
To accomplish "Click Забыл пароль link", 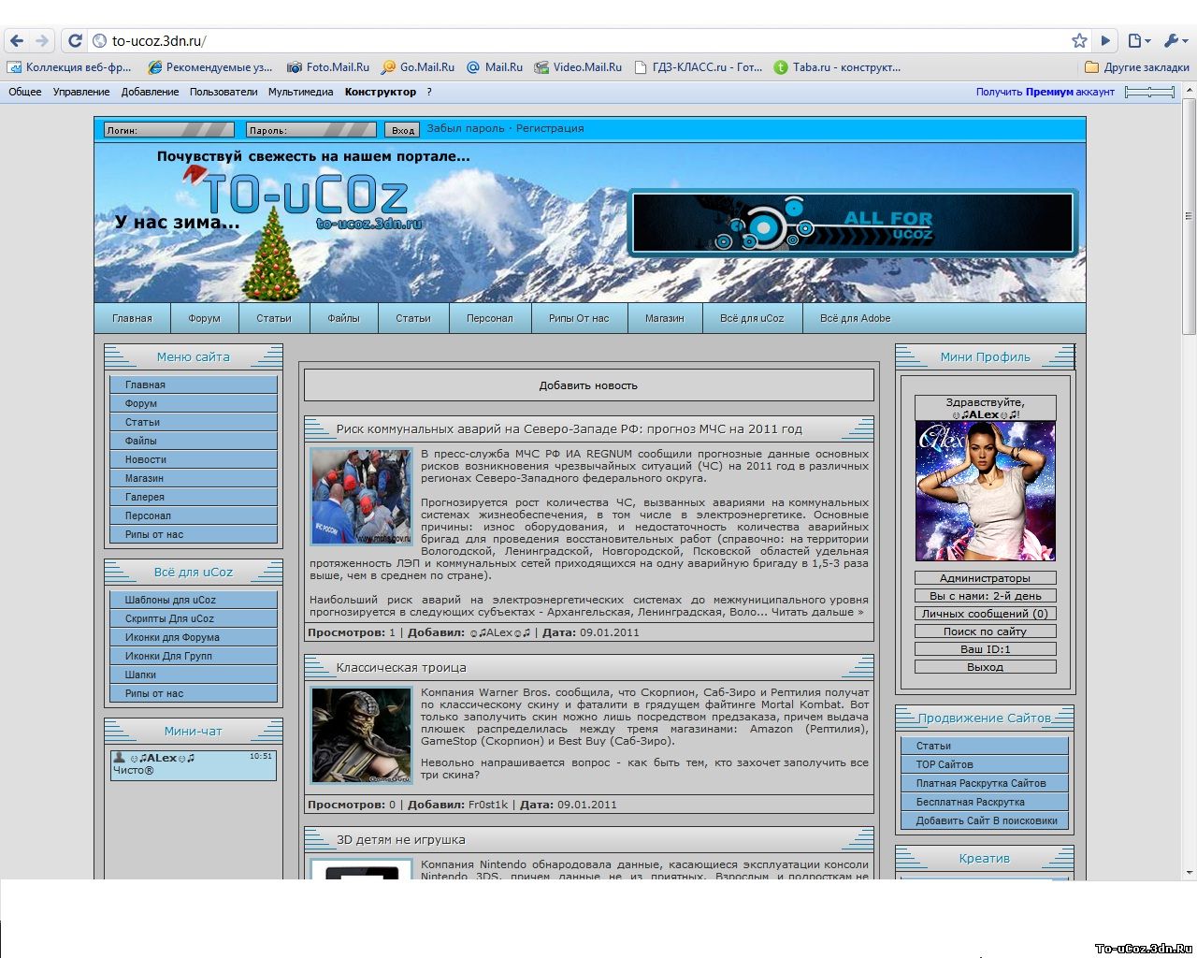I will point(466,128).
